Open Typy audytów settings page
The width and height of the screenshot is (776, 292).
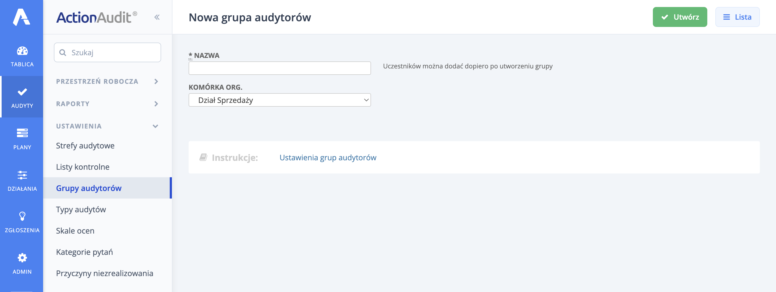click(81, 209)
